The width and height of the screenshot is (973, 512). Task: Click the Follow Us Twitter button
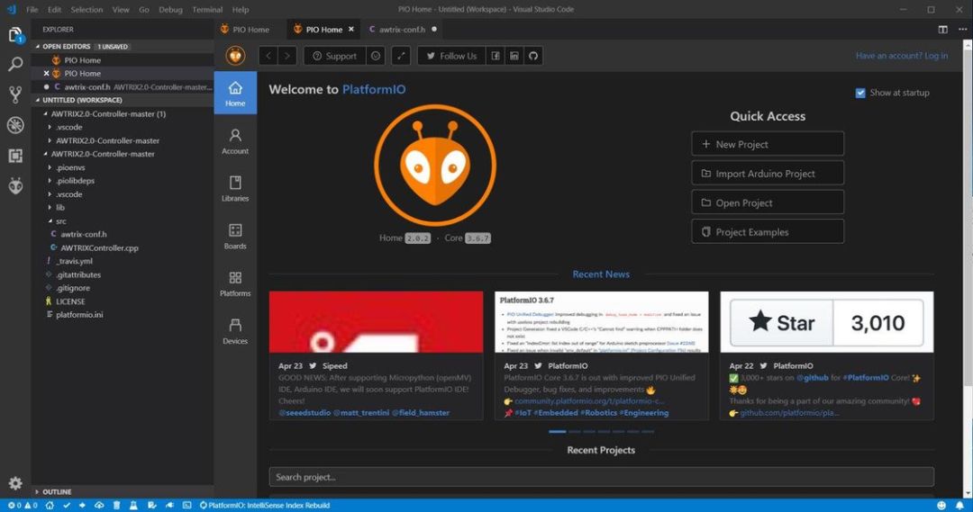coord(451,56)
